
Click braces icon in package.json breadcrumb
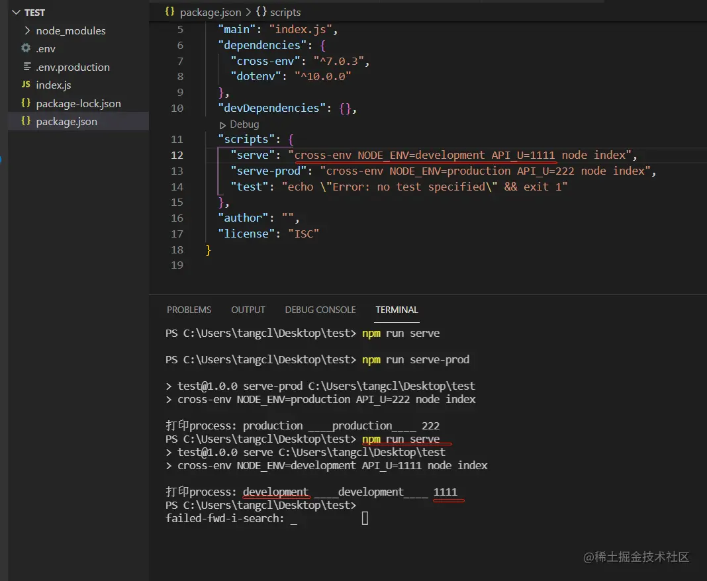[x=170, y=12]
